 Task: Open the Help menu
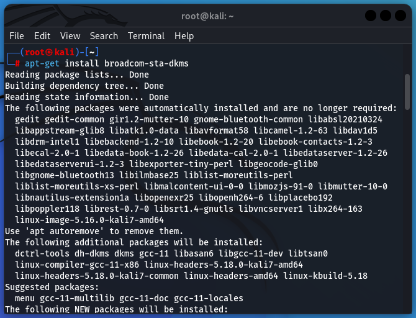click(x=184, y=36)
